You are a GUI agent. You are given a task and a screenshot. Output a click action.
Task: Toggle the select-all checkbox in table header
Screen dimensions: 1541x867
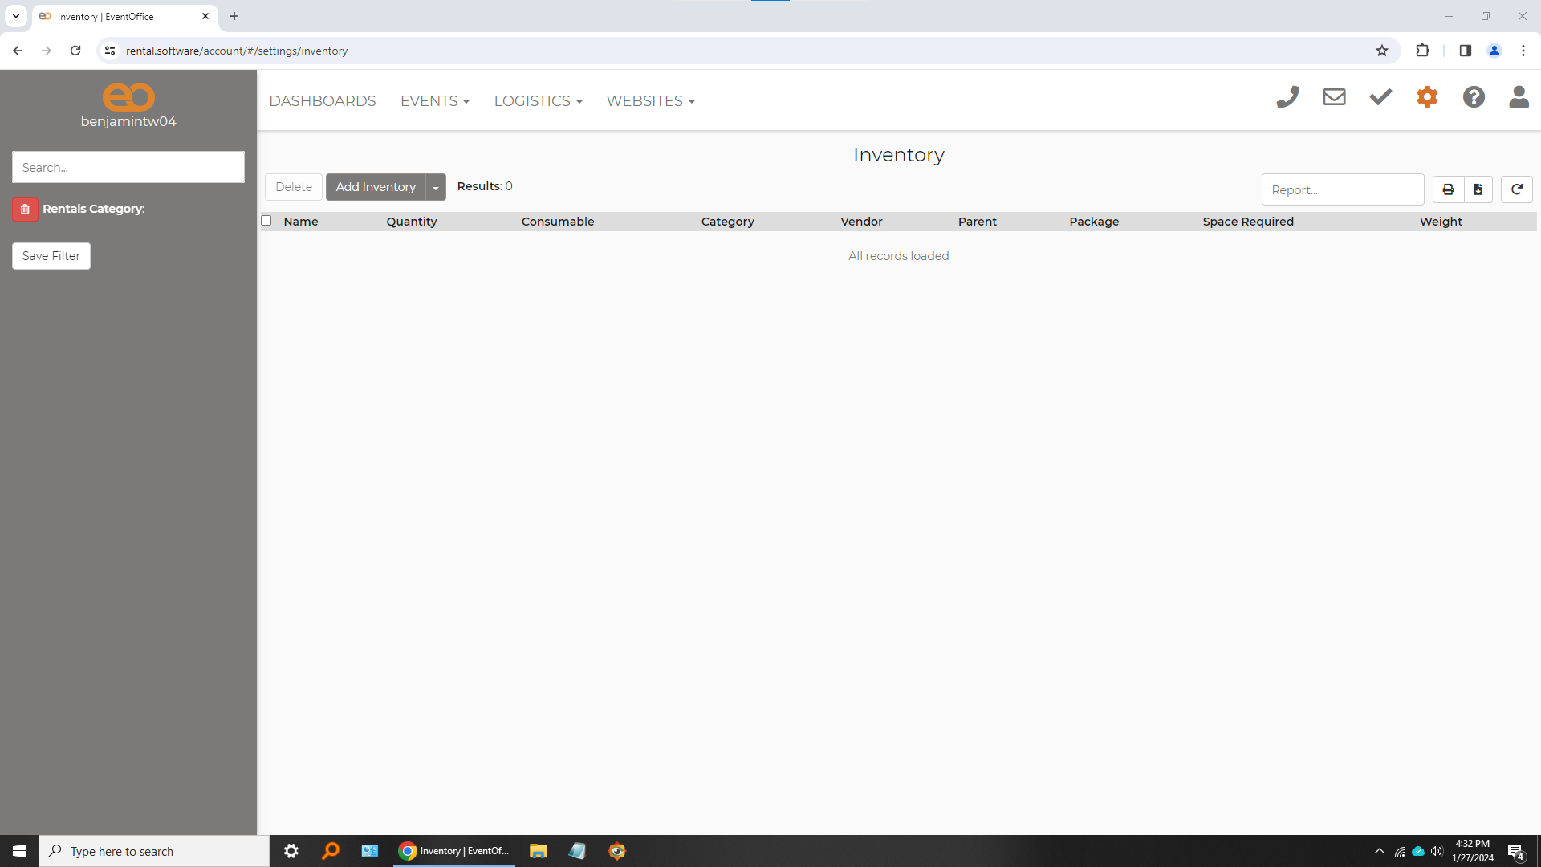pos(266,221)
